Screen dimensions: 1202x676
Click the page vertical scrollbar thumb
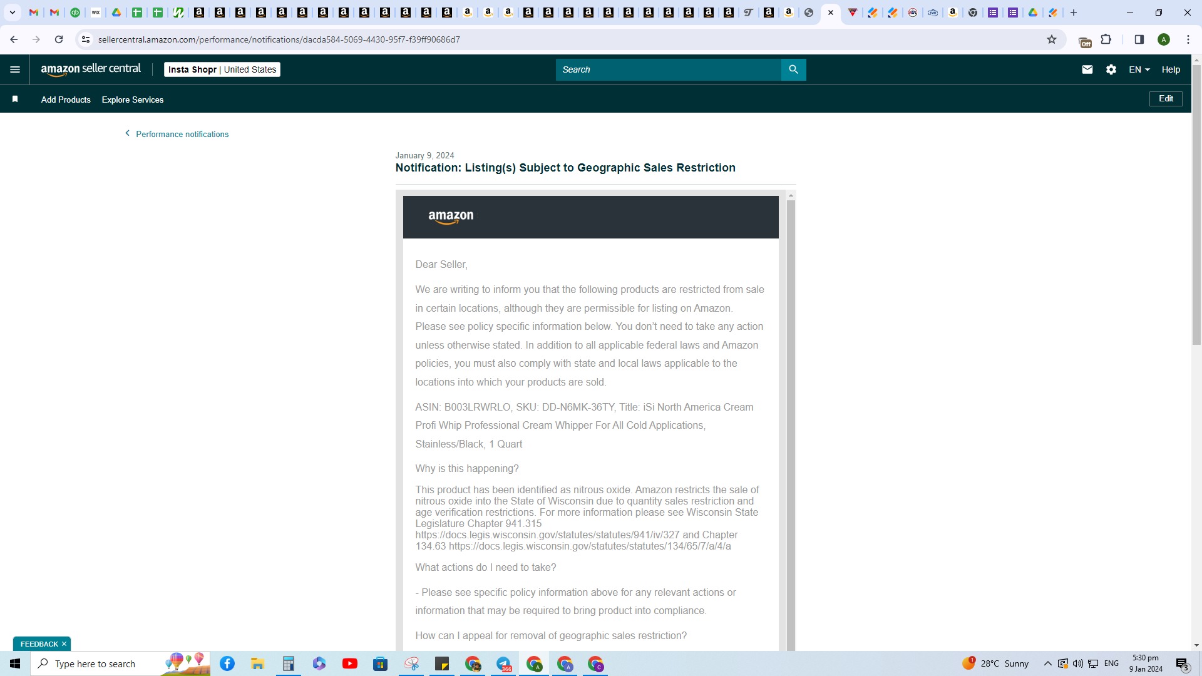tap(1196, 205)
